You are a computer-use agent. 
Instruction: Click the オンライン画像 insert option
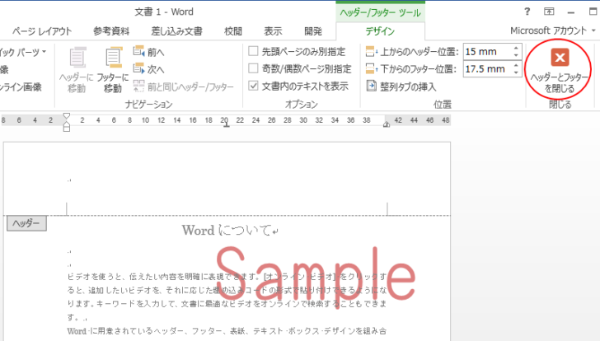pos(21,86)
